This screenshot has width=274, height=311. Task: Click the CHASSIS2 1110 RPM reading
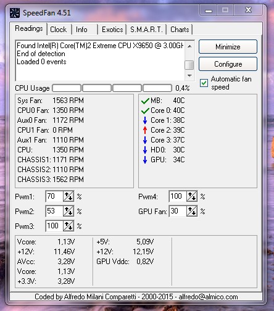pyautogui.click(x=51, y=170)
